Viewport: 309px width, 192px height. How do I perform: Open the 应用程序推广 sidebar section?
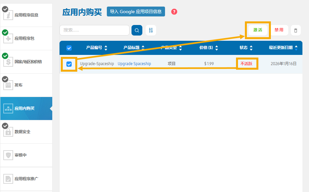tap(26, 179)
